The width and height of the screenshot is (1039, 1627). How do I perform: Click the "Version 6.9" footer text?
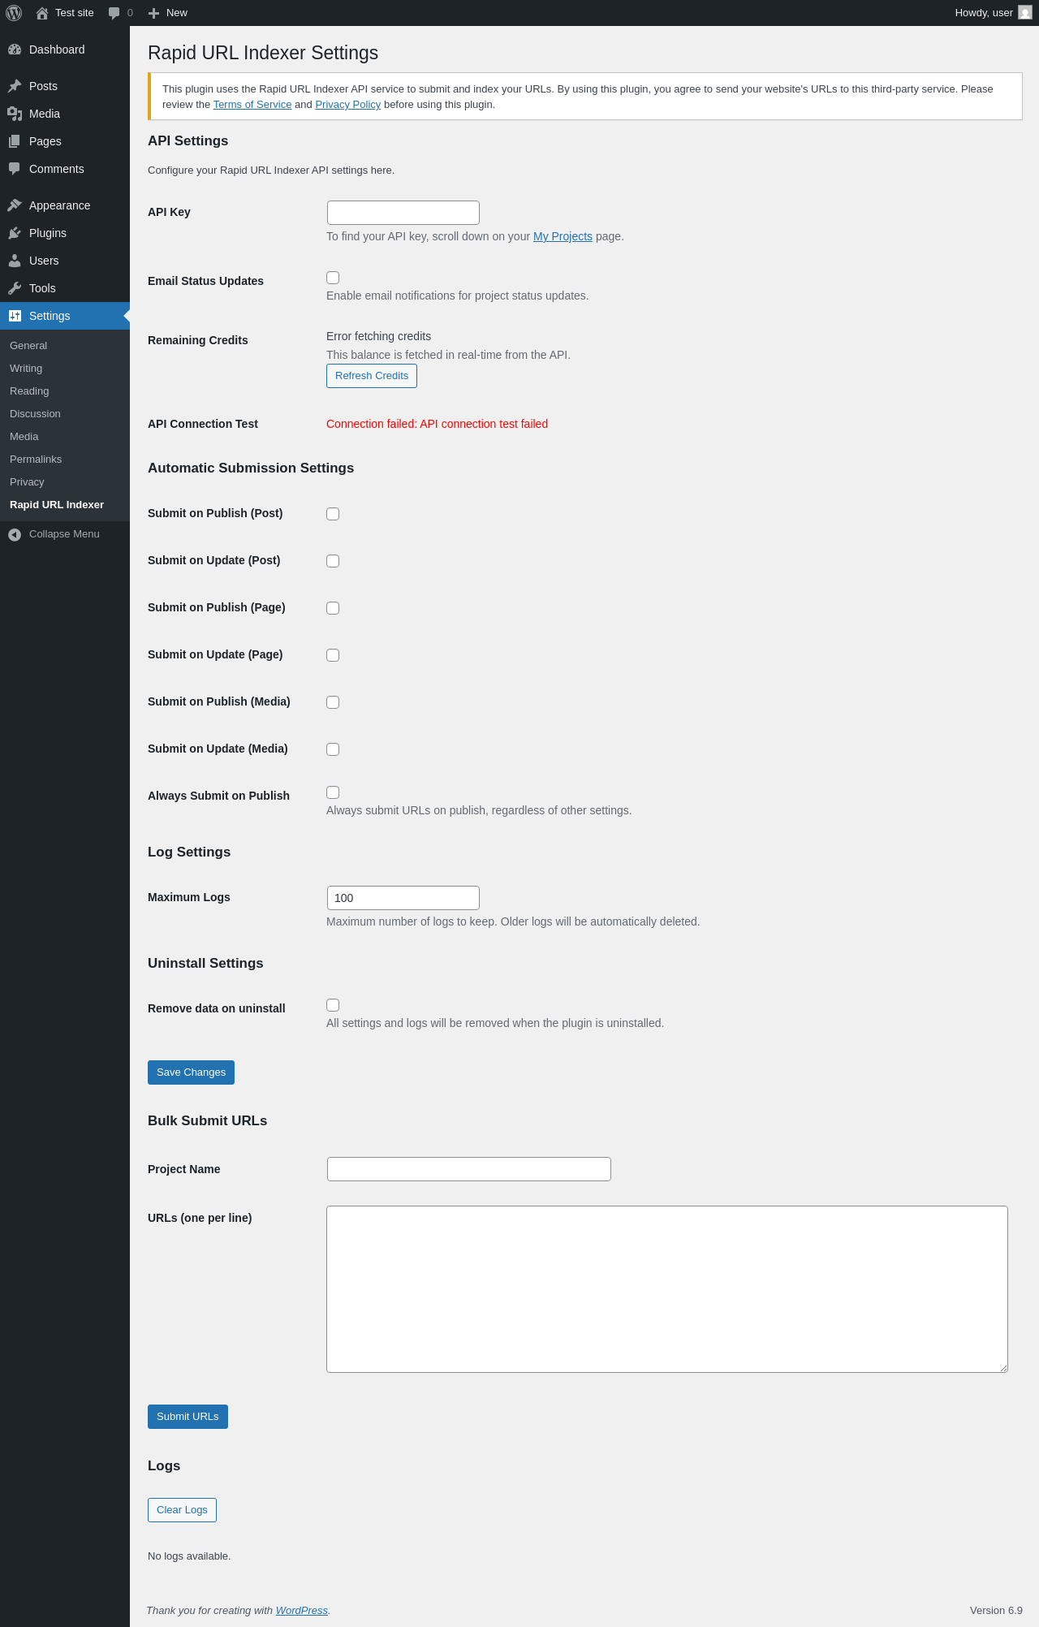[x=996, y=1611]
